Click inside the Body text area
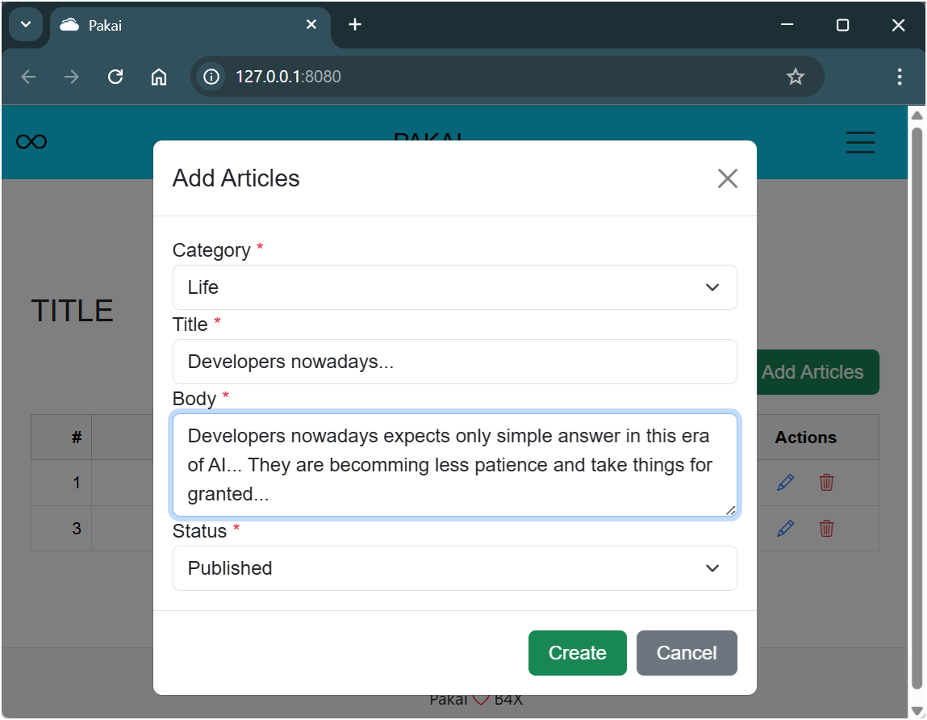The height and width of the screenshot is (720, 927). click(454, 465)
